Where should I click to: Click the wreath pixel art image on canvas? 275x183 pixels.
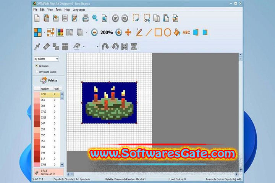[x=110, y=103]
